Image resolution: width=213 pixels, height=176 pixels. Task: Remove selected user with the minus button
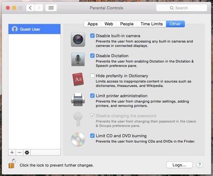point(19,153)
